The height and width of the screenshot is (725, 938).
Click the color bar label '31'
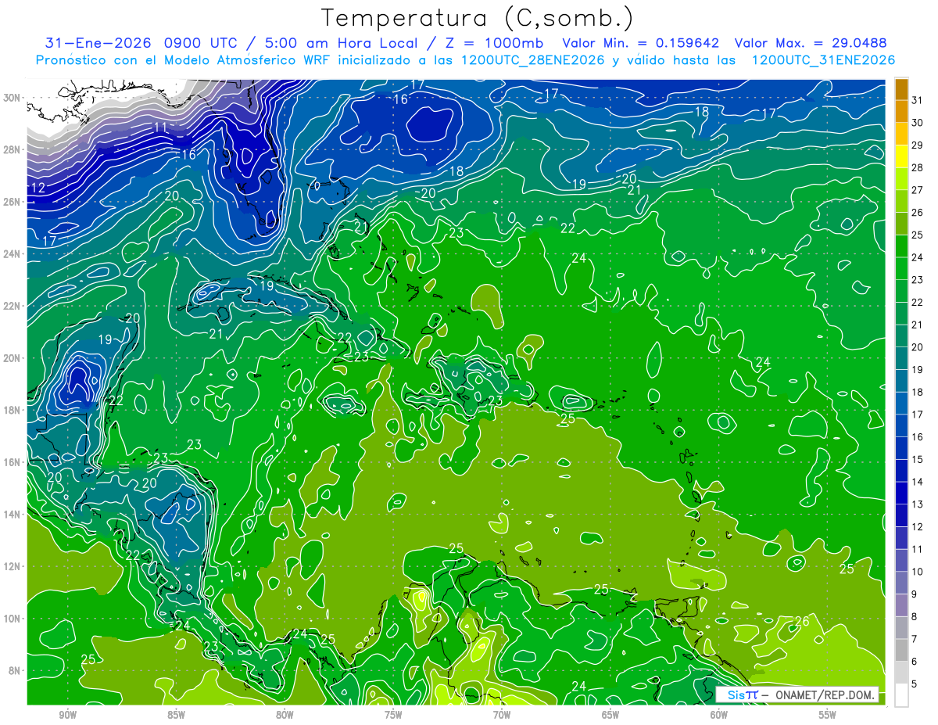(x=918, y=100)
